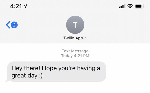Tap the 'Text Message' header label
The width and height of the screenshot is (150, 93).
pos(75,51)
